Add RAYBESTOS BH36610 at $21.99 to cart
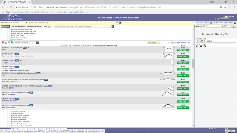This screenshot has height=133, width=237. [x=183, y=108]
